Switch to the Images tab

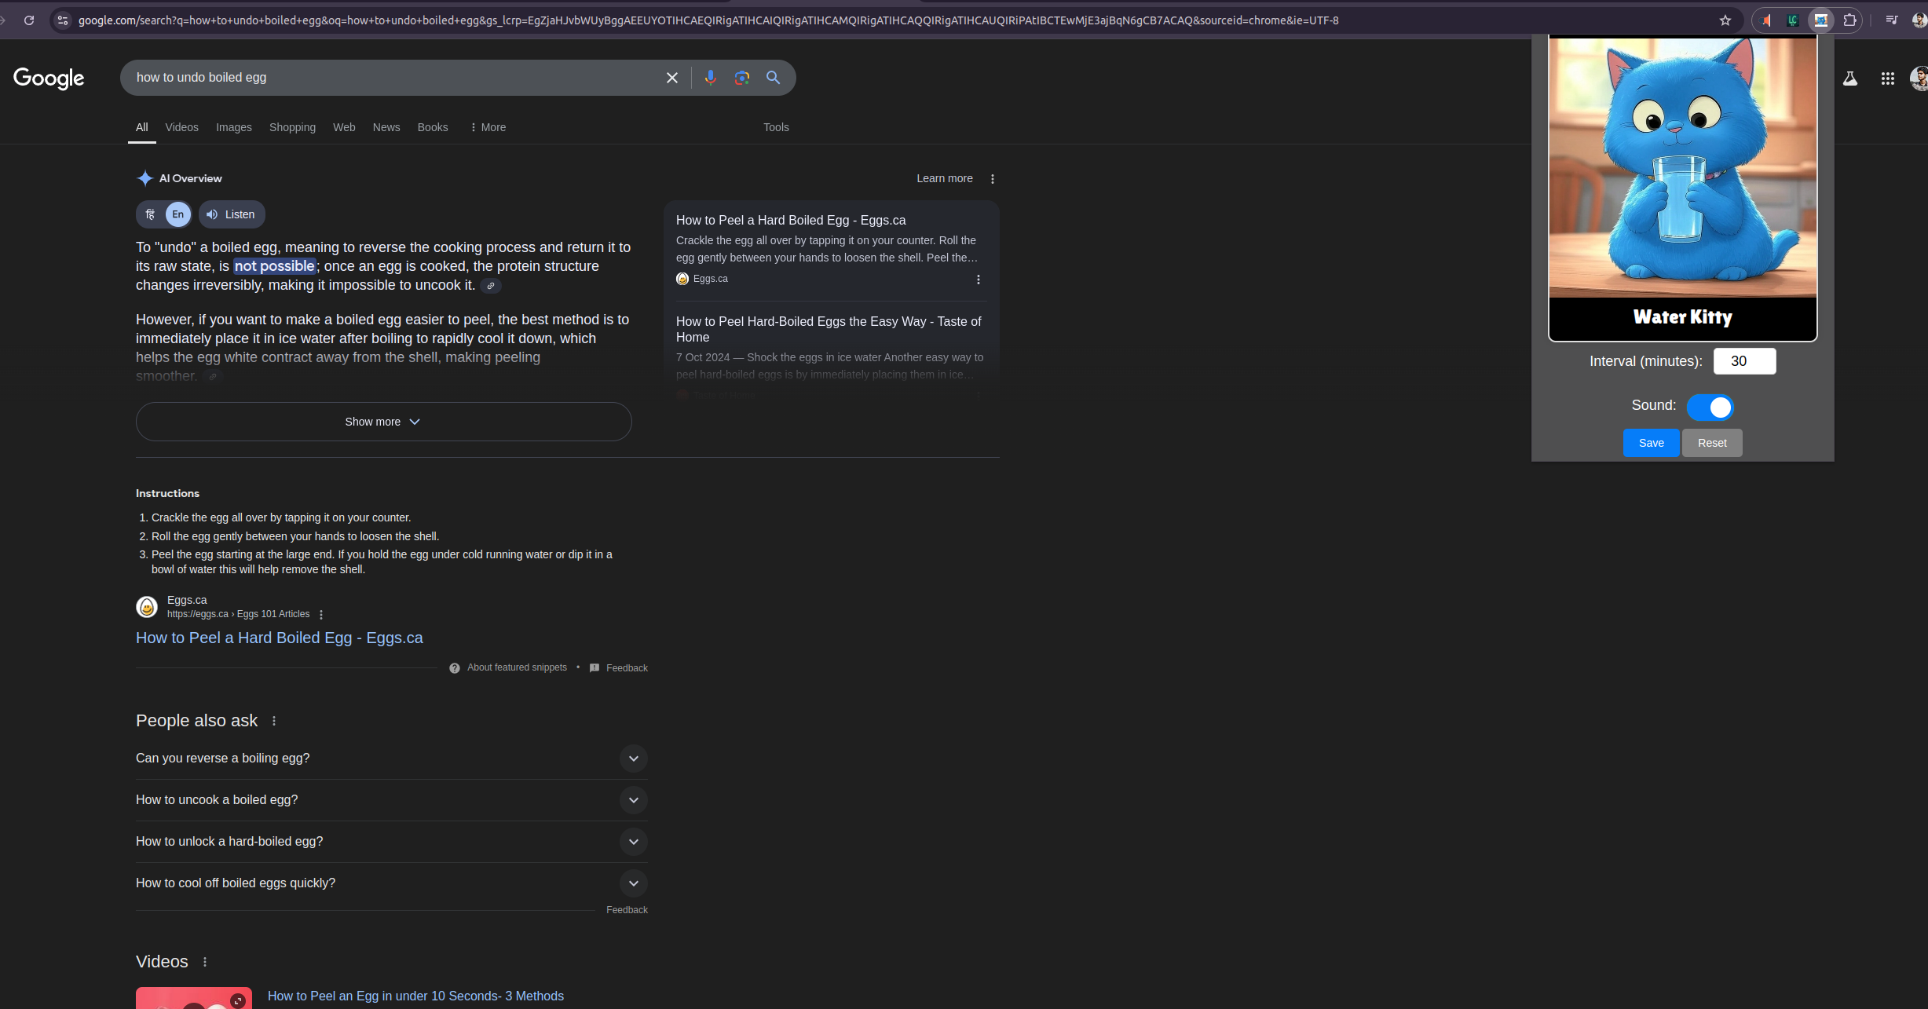coord(233,127)
